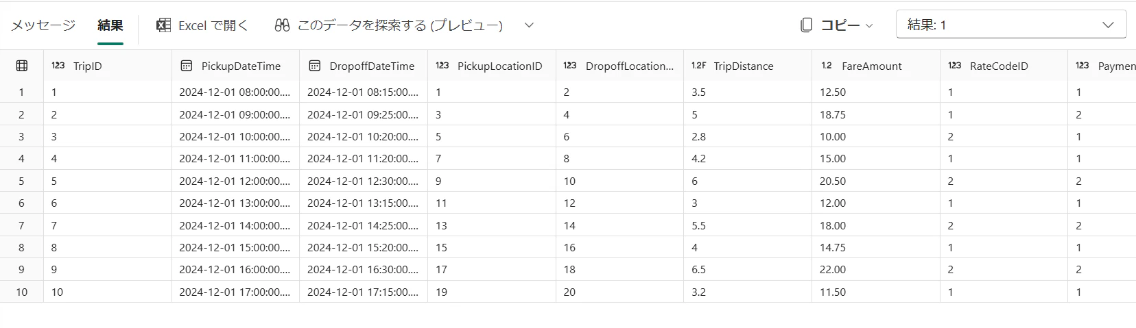Click the binoculars explore data icon
1136x328 pixels.
(282, 25)
